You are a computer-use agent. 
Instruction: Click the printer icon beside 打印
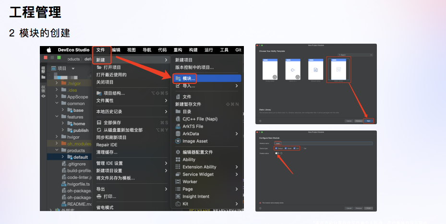pos(99,196)
